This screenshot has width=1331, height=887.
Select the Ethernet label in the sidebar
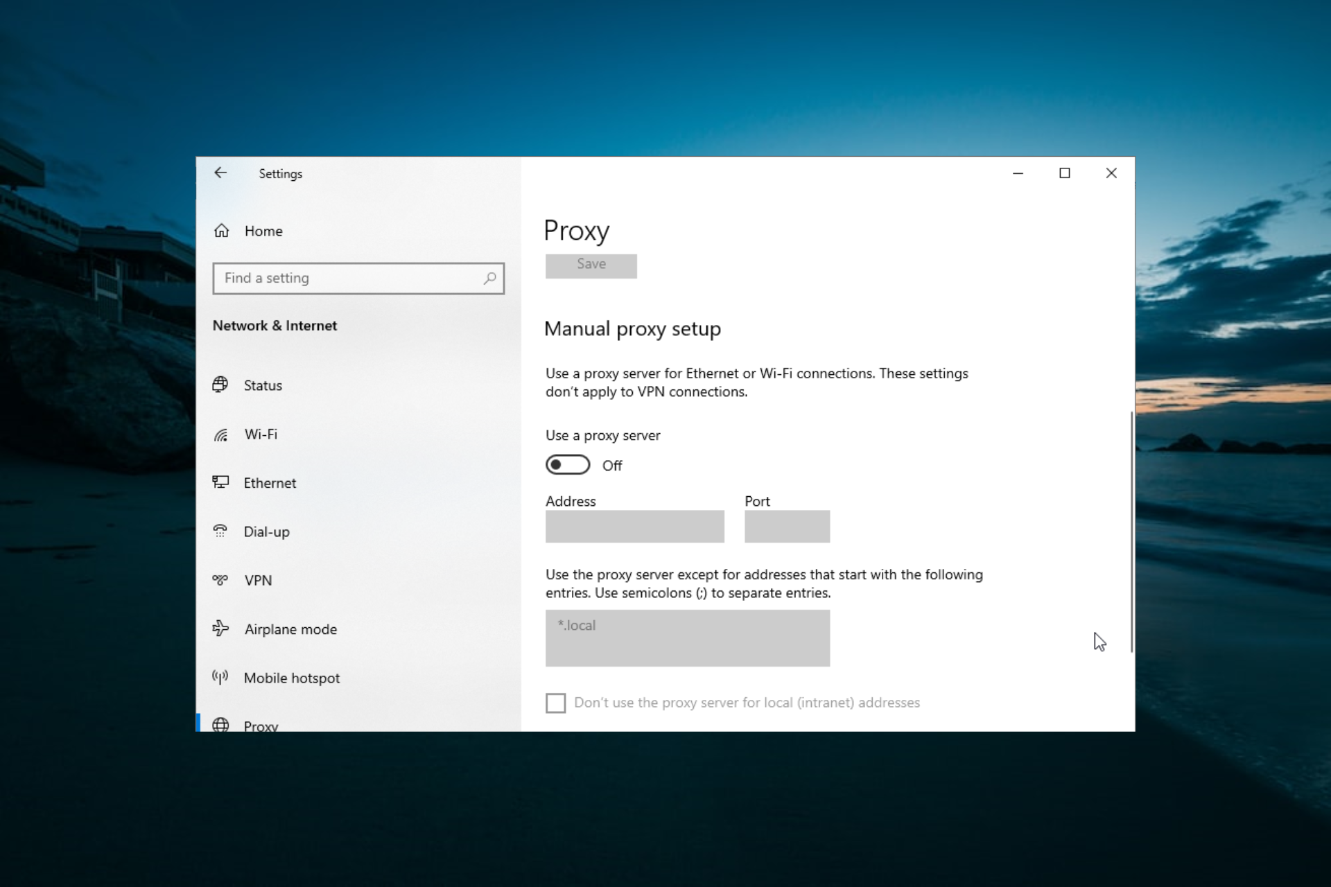click(270, 483)
